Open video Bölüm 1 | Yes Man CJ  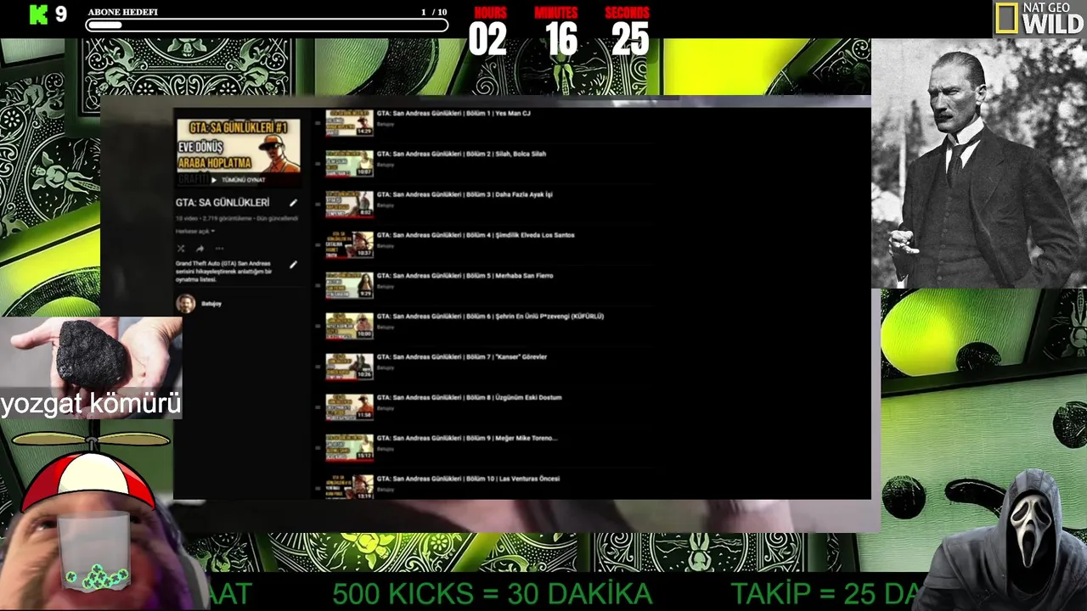tap(453, 113)
